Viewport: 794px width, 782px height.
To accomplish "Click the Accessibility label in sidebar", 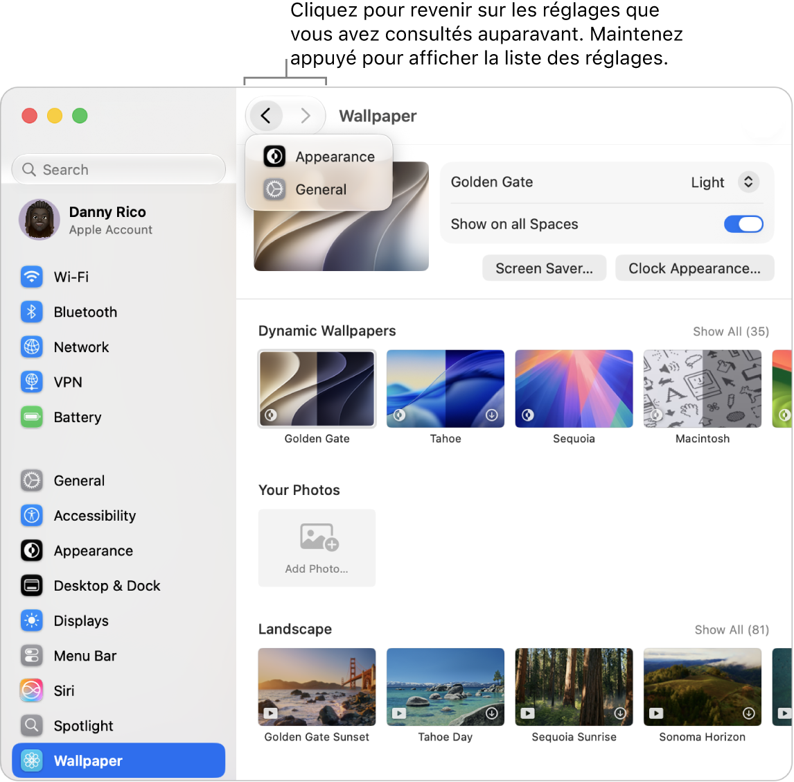I will 95,516.
